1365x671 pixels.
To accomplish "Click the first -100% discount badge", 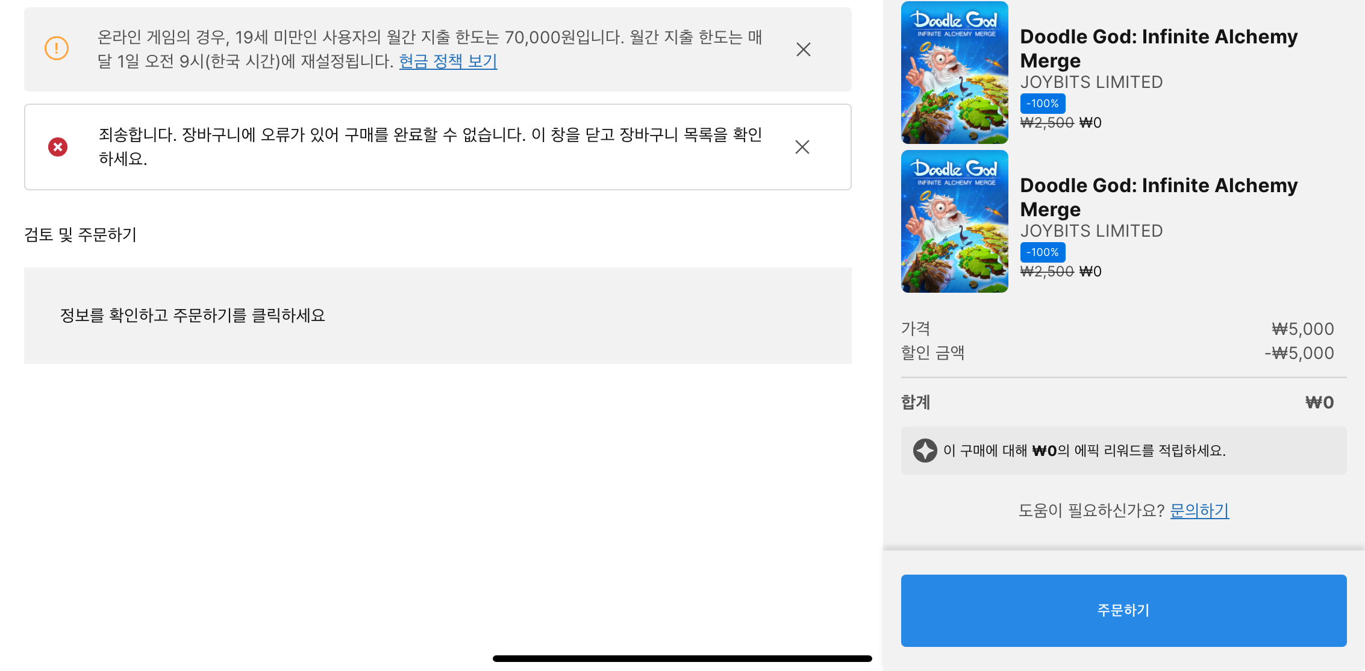I will (1043, 104).
